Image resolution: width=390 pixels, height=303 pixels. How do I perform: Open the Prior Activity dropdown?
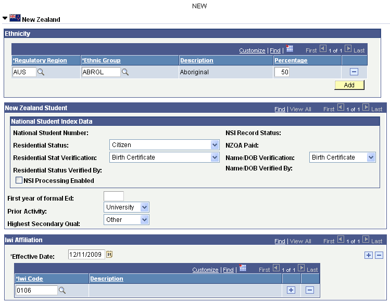coord(127,207)
